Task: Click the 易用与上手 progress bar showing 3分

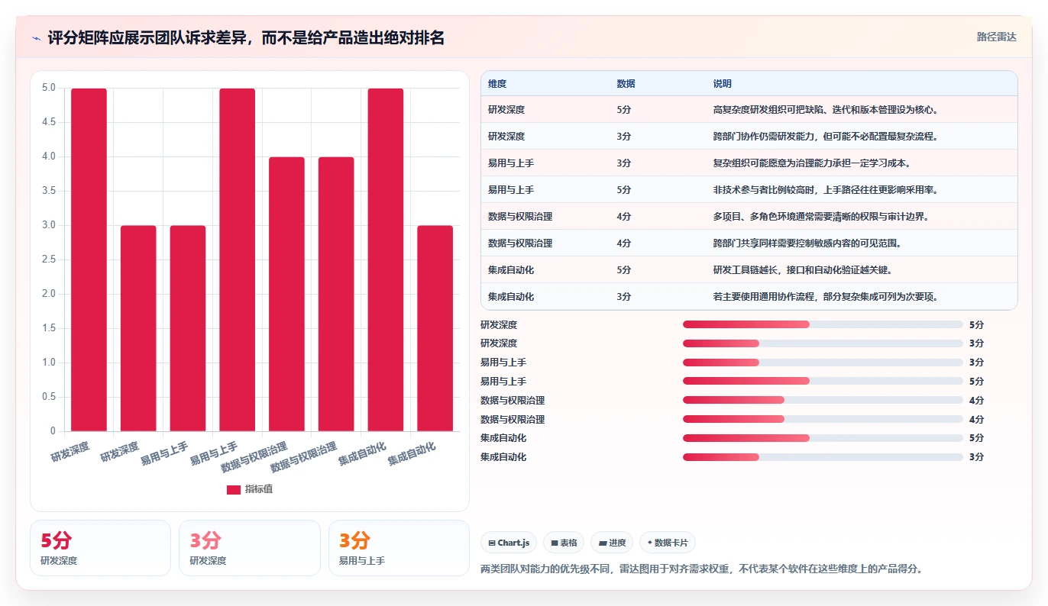Action: click(823, 363)
